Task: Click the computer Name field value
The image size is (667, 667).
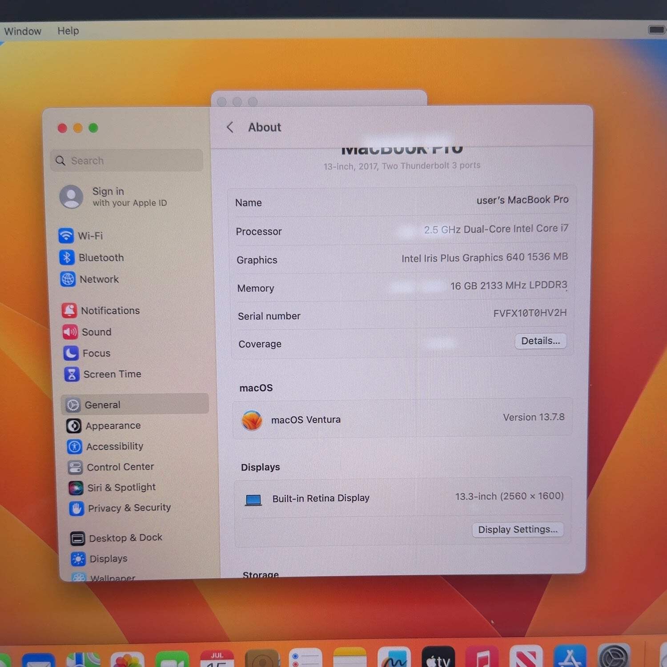Action: (x=522, y=200)
